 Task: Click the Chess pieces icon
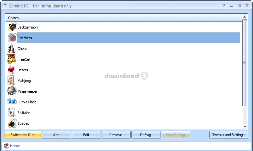[x=12, y=48]
